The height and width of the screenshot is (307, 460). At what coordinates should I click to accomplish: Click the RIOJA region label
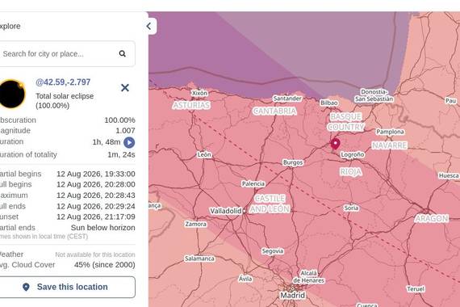point(351,171)
